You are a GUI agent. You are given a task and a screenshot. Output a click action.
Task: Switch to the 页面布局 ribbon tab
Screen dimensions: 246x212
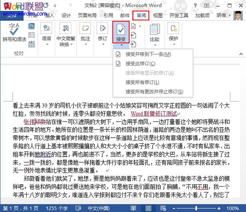coord(87,16)
